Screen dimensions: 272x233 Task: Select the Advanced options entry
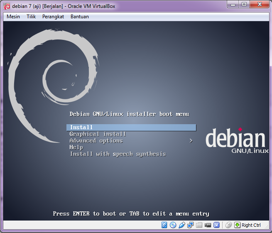coord(96,141)
